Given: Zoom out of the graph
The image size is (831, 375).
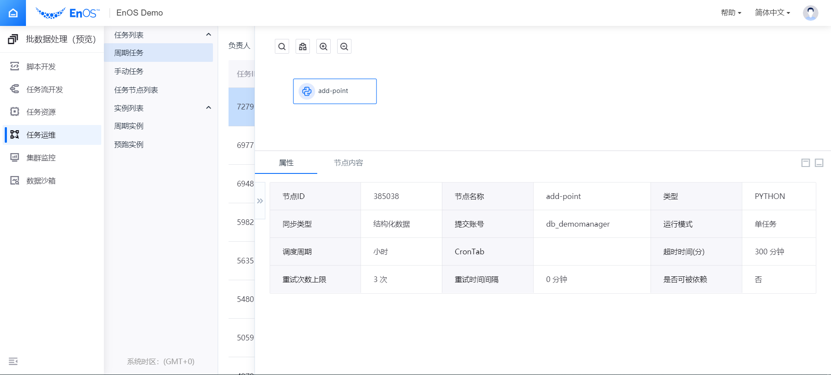Looking at the screenshot, I should click(x=344, y=46).
